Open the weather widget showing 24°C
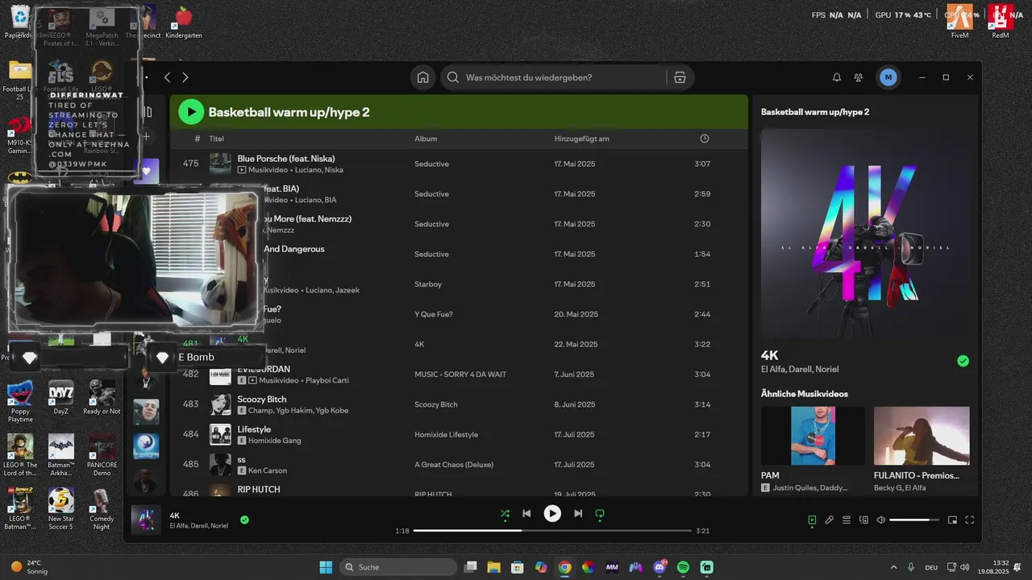The width and height of the screenshot is (1032, 580). [x=28, y=567]
